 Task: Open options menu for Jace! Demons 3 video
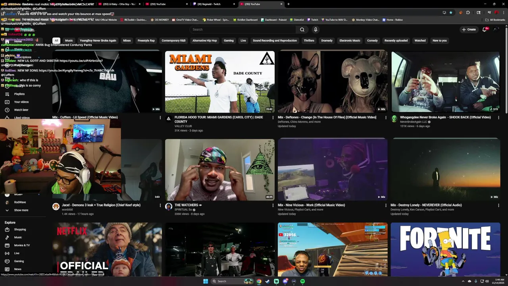click(160, 205)
